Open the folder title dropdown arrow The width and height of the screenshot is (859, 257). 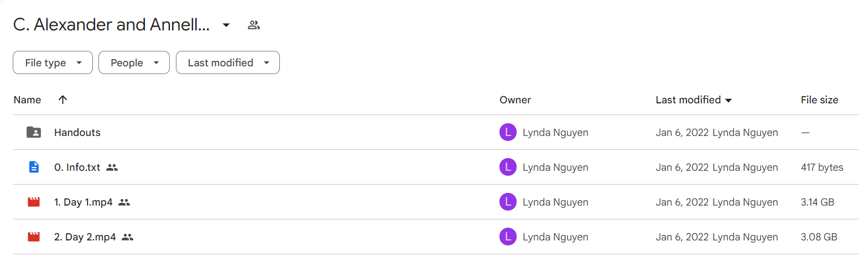226,25
